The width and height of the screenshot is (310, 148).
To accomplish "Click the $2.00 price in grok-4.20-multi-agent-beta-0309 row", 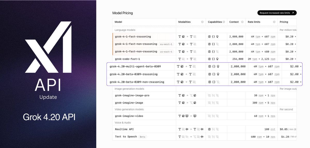I will (x=294, y=67).
